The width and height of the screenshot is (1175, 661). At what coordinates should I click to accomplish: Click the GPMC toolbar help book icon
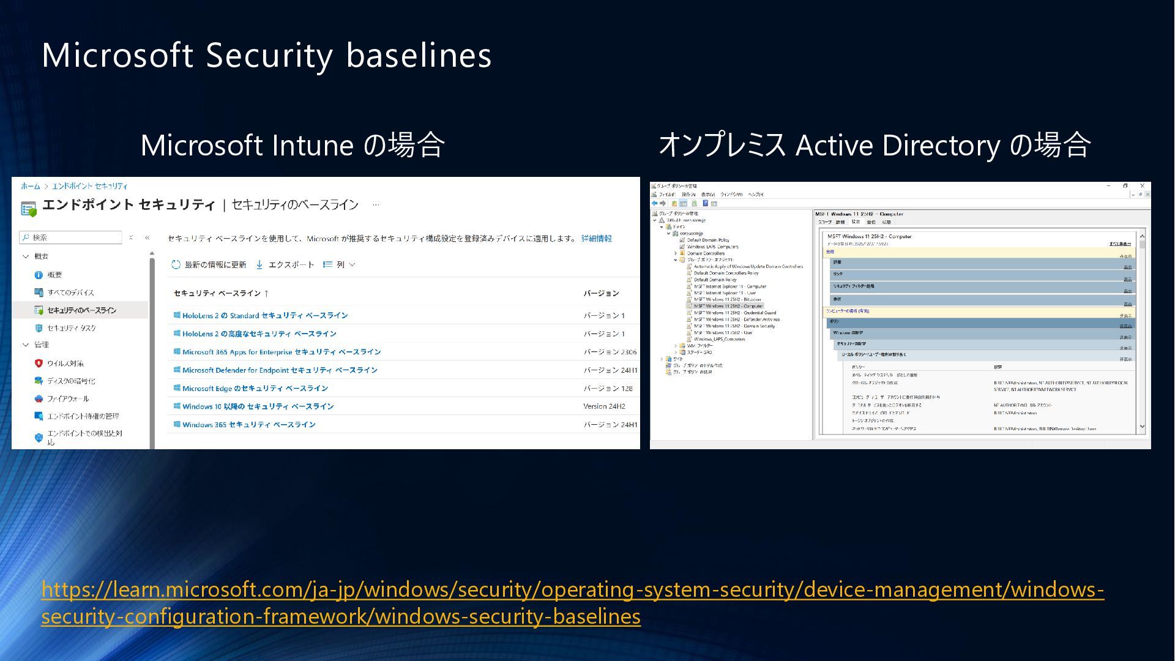[705, 203]
